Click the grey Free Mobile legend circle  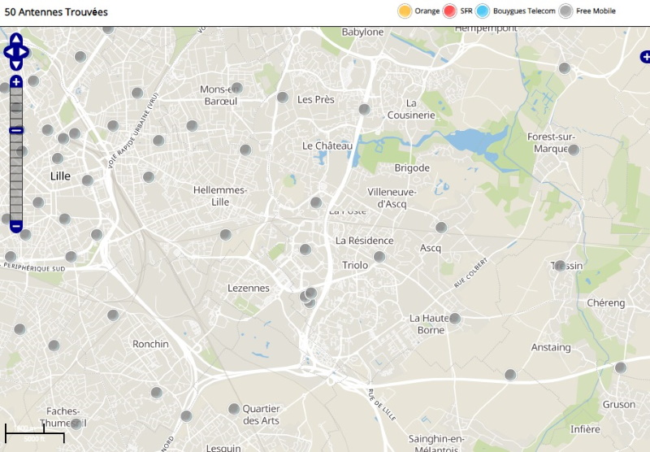(x=565, y=11)
